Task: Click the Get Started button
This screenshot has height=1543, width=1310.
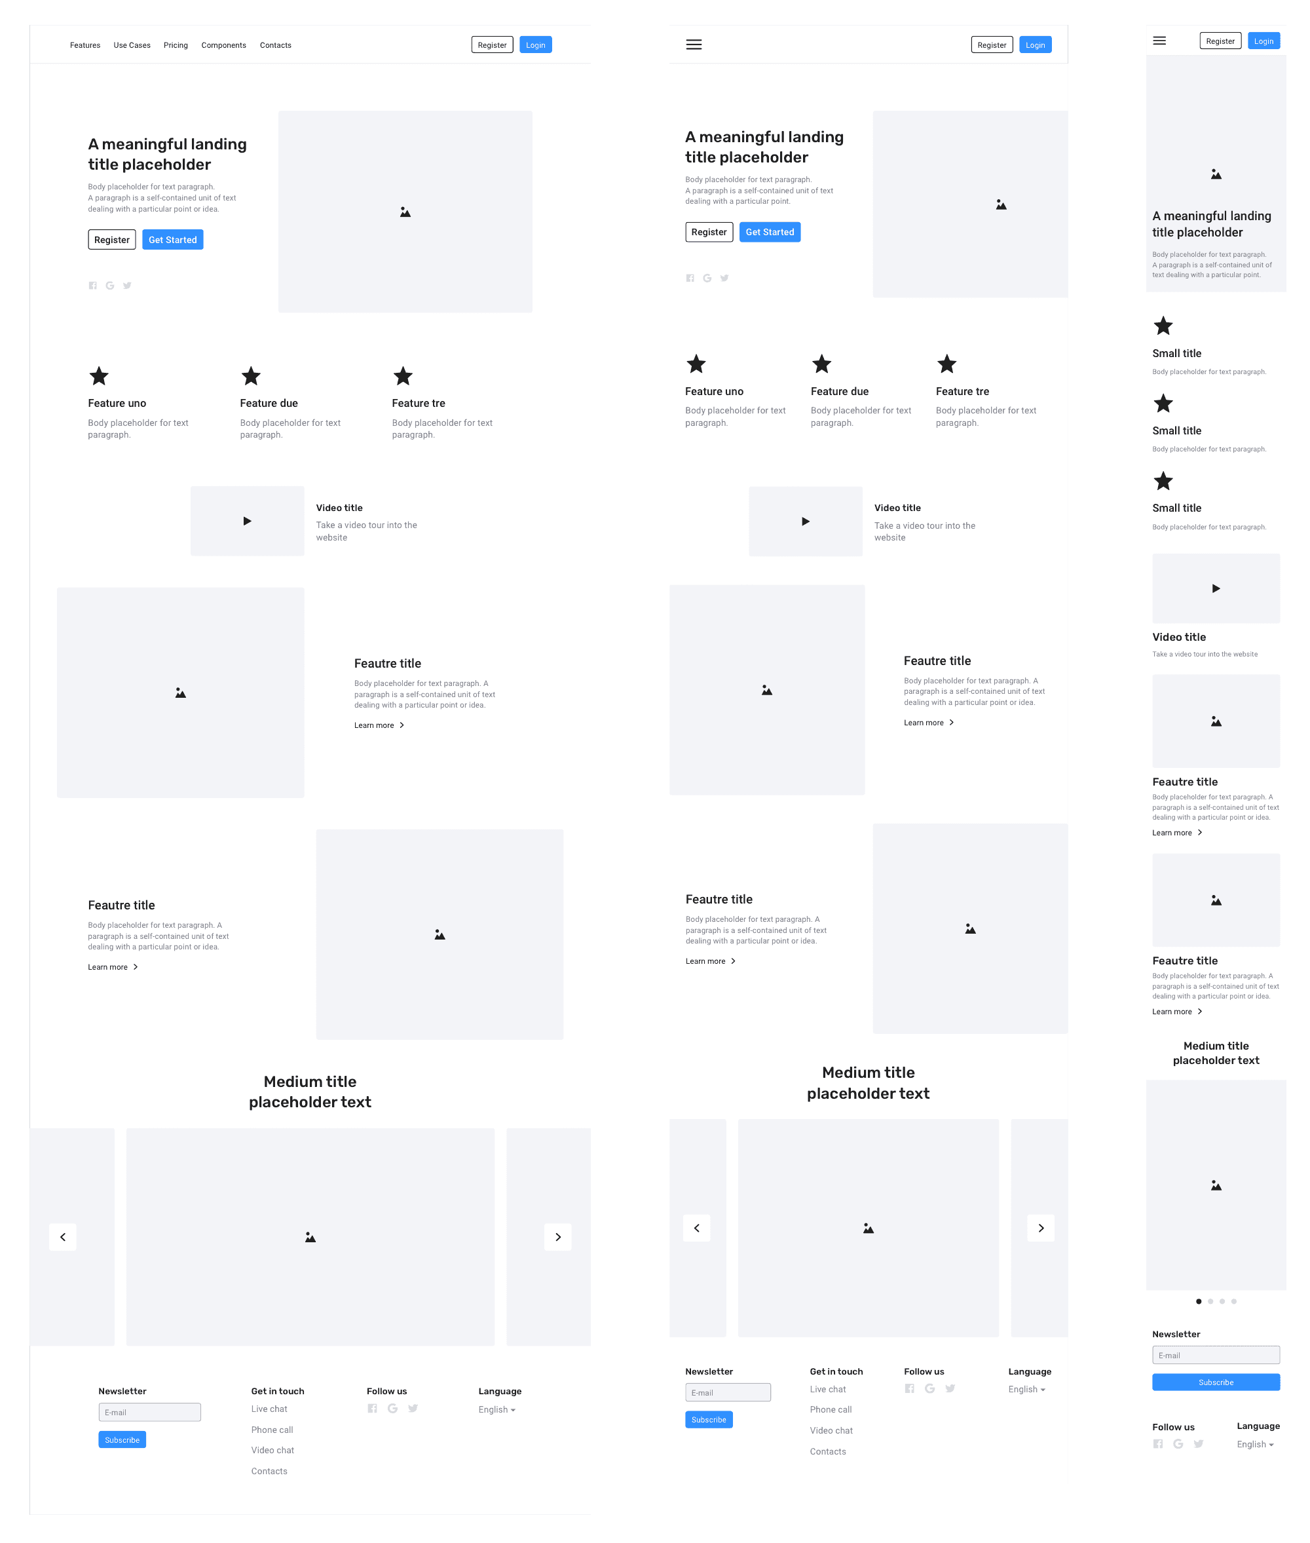Action: (x=174, y=239)
